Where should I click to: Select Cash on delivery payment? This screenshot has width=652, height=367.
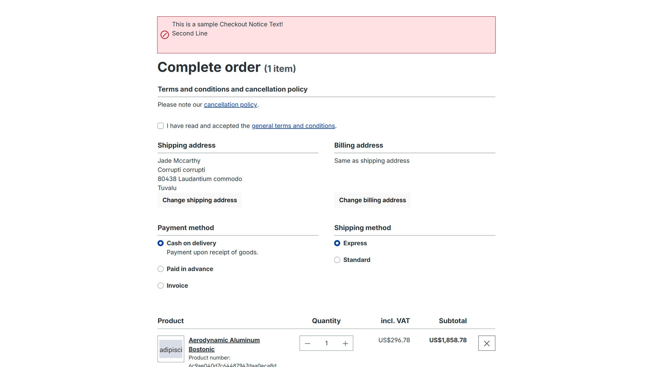click(161, 243)
